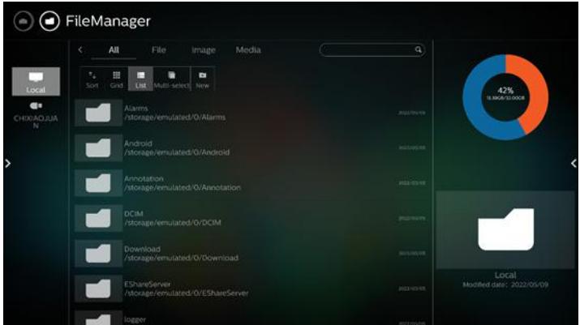Click the Local label under preview
The width and height of the screenshot is (580, 325).
pos(505,275)
